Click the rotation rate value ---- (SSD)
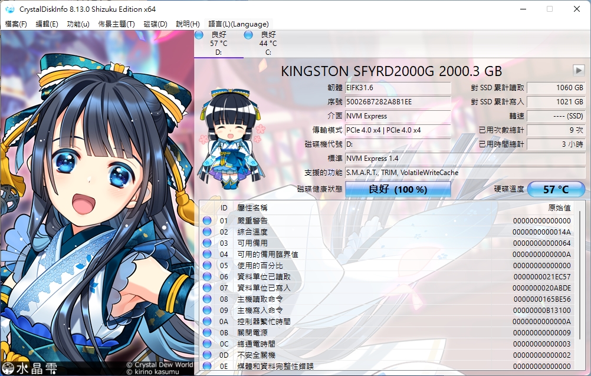591x376 pixels. click(556, 116)
